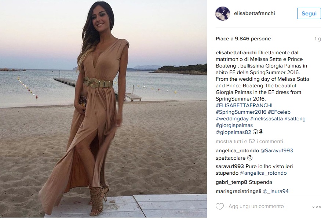The image size is (321, 218).
Task: Expand all comments with mostra tutti link
Action: [249, 141]
